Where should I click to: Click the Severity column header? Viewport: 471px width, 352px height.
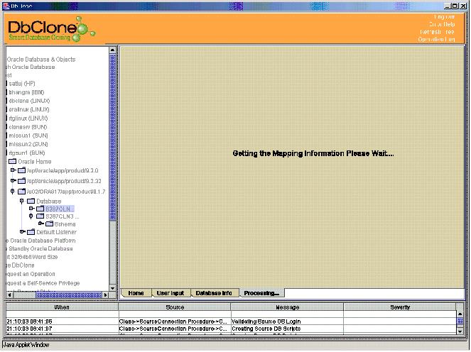[400, 307]
